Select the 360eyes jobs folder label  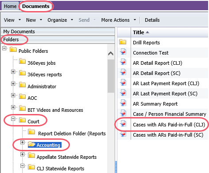pos(42,63)
